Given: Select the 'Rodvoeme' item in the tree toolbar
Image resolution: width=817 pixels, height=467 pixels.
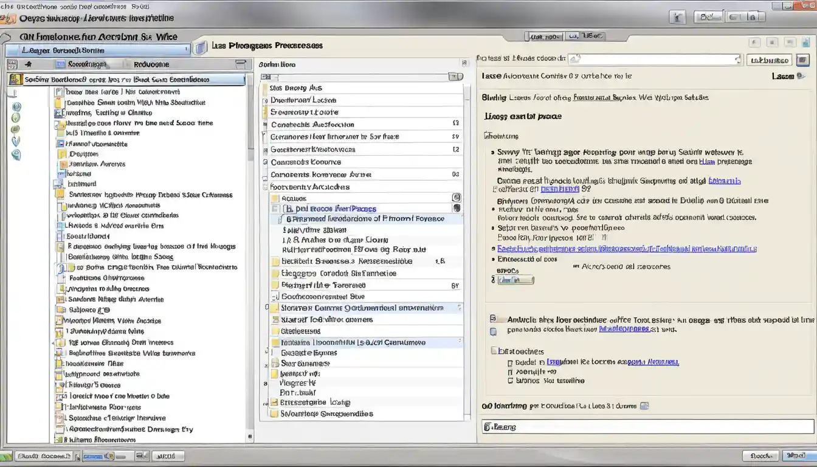Looking at the screenshot, I should tap(151, 64).
